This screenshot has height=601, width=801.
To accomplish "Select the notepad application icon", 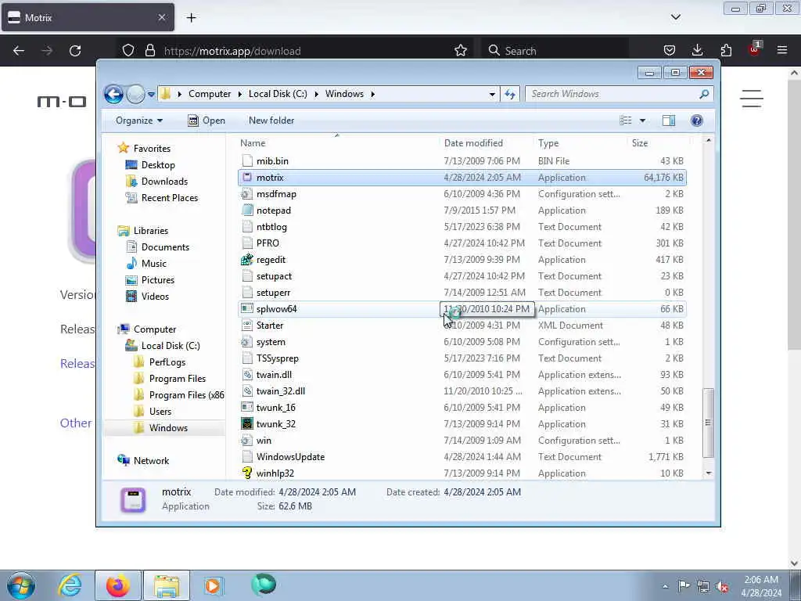I will click(247, 211).
